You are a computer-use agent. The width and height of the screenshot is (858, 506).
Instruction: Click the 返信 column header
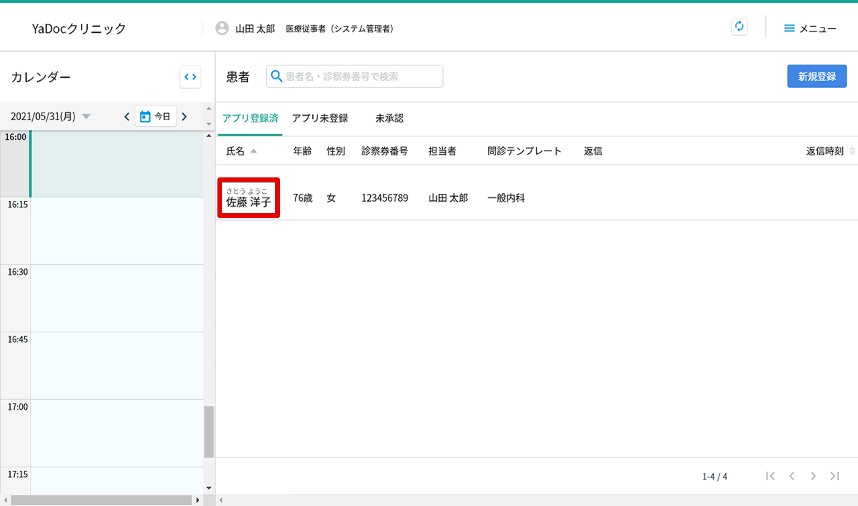593,151
